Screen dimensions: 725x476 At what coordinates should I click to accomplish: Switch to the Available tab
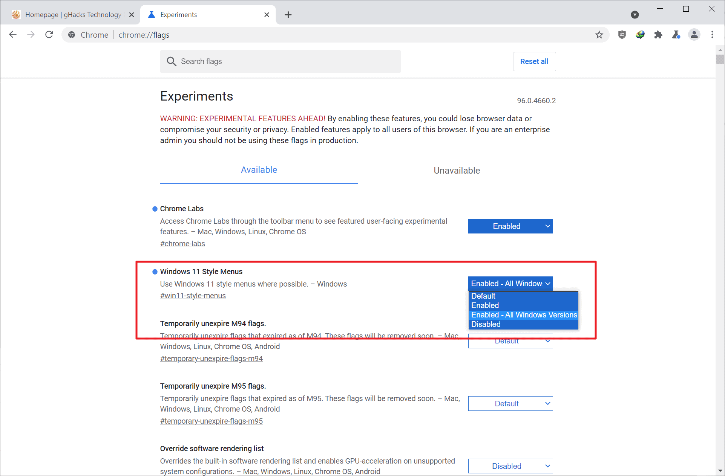tap(259, 170)
